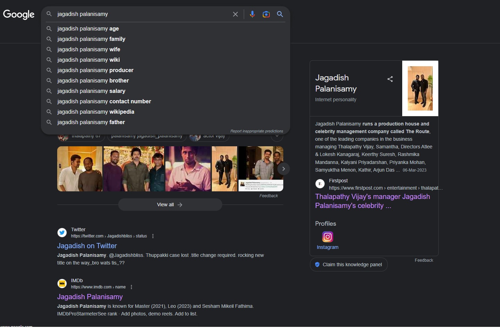The image size is (500, 330).
Task: Open more options for Twitter result
Action: click(153, 236)
